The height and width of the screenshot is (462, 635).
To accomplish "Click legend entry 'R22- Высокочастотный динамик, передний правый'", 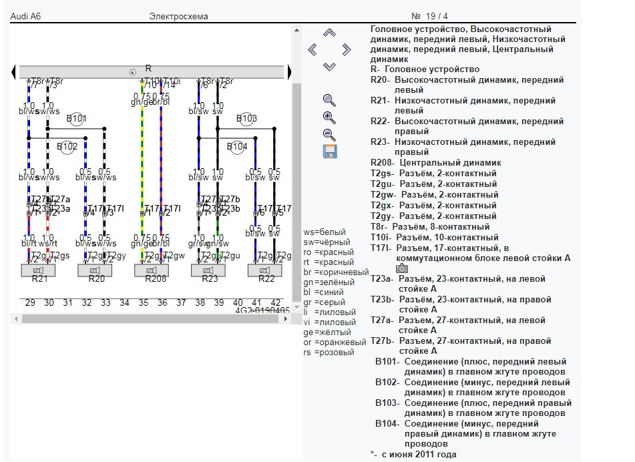I will pyautogui.click(x=467, y=126).
